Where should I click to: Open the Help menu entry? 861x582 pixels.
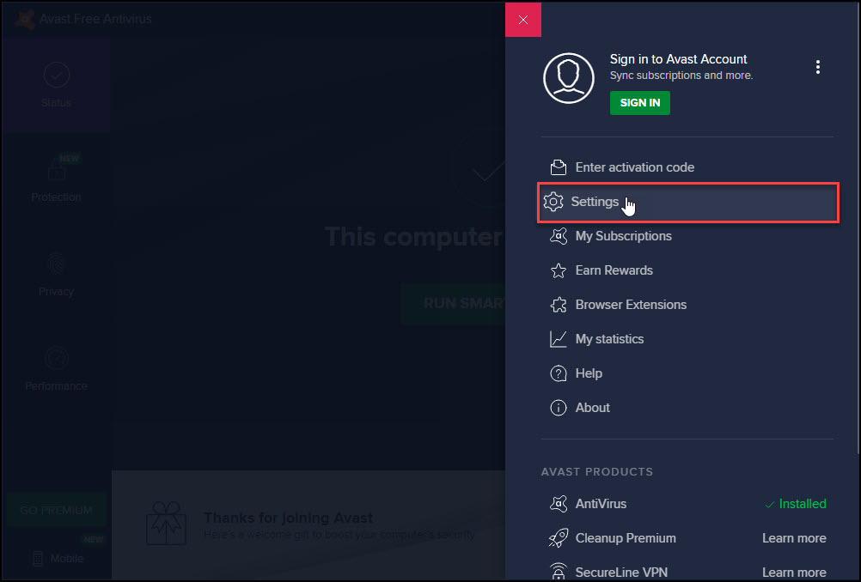[x=588, y=373]
